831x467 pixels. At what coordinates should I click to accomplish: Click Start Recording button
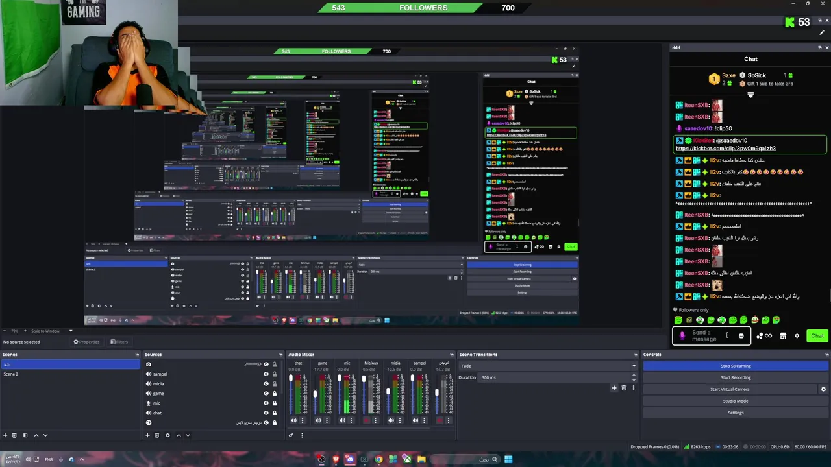[736, 377]
